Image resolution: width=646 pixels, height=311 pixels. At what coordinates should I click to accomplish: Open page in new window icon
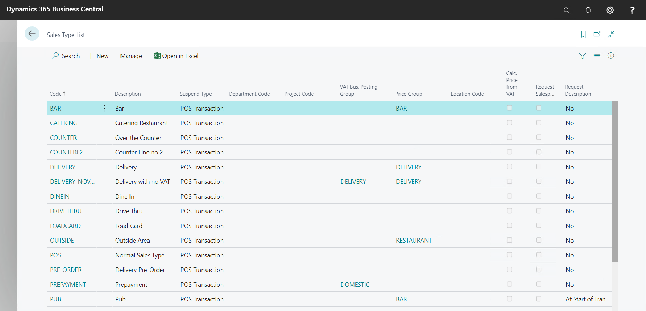click(x=597, y=34)
